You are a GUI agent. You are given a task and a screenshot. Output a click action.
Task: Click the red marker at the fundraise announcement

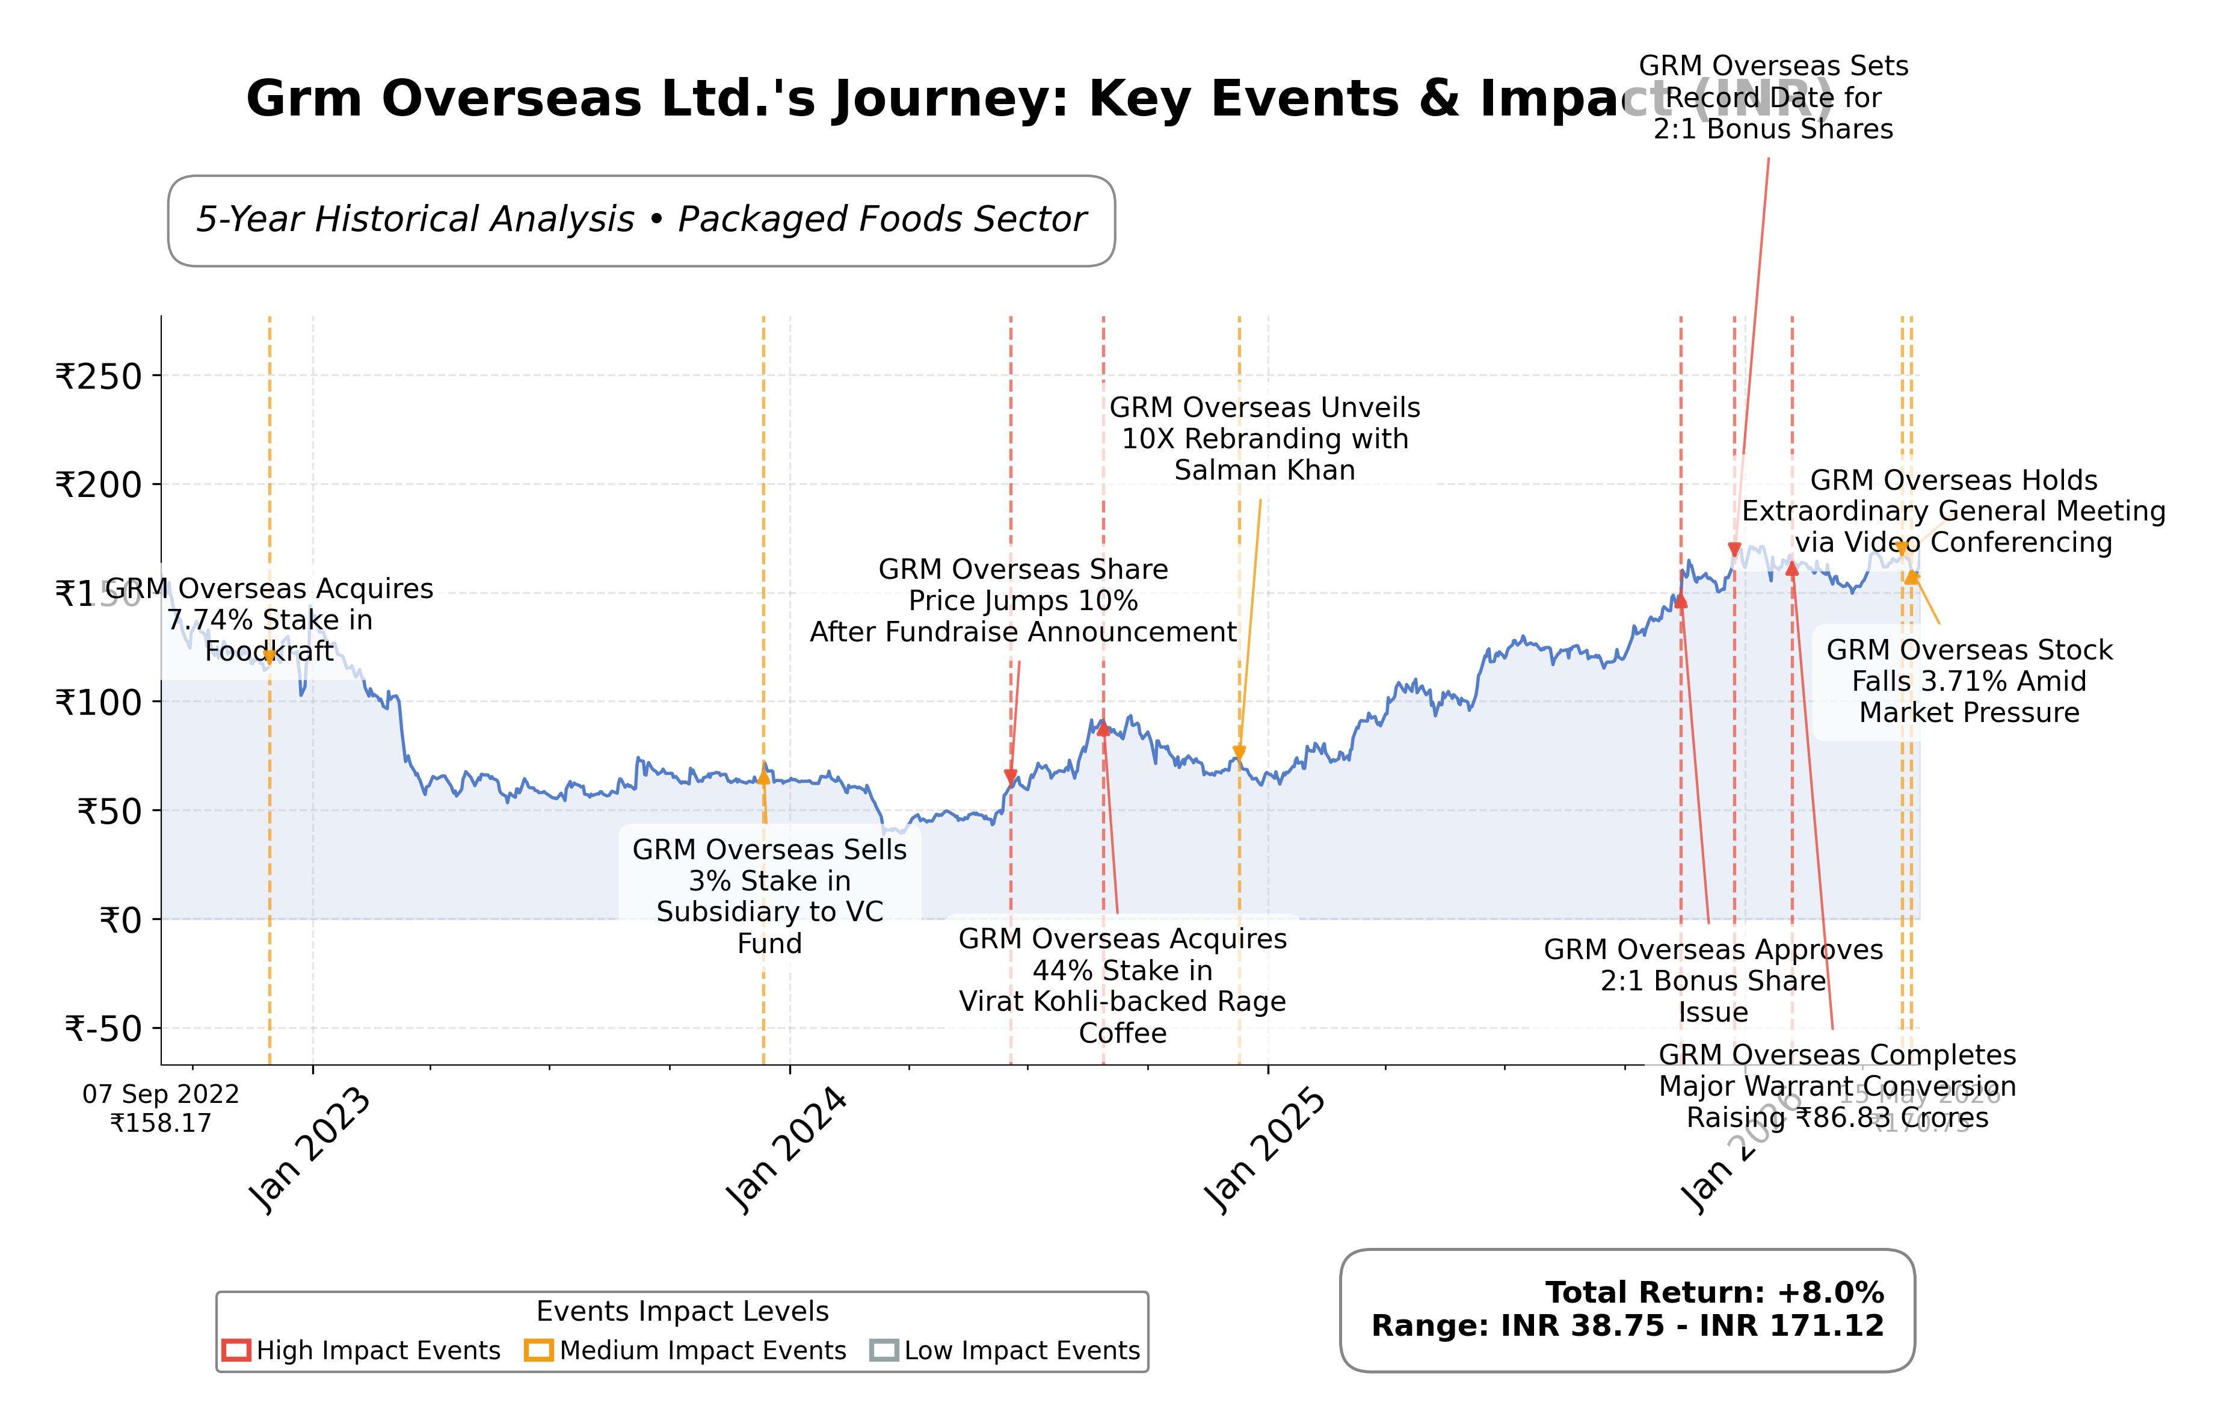(1011, 776)
